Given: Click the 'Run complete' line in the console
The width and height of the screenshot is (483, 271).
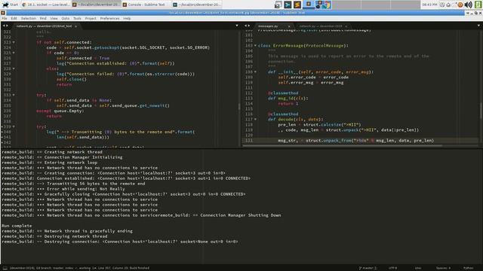Looking at the screenshot, I should (17, 226).
